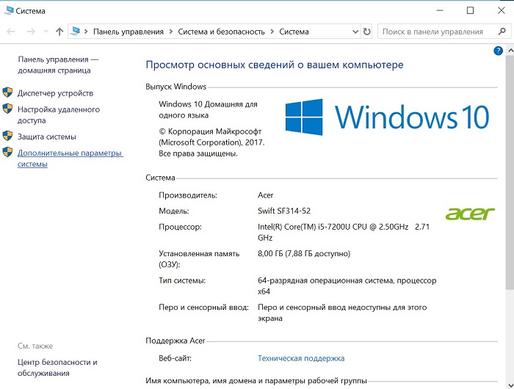Viewport: 514px width, 389px height.
Task: Open the recent locations dropdown arrow
Action: (46, 32)
